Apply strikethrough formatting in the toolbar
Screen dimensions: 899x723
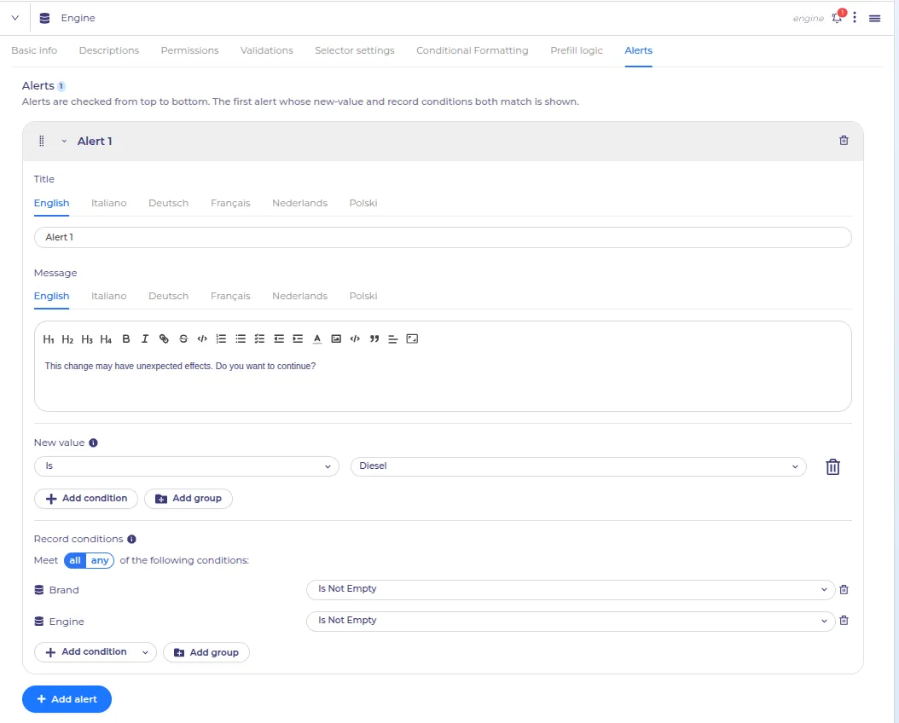point(183,339)
